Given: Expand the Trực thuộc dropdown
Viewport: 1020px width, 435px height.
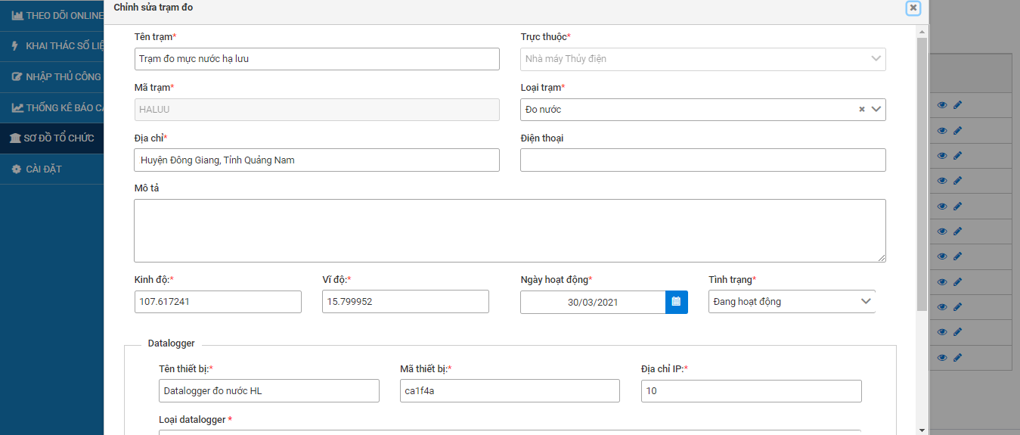Looking at the screenshot, I should [876, 59].
